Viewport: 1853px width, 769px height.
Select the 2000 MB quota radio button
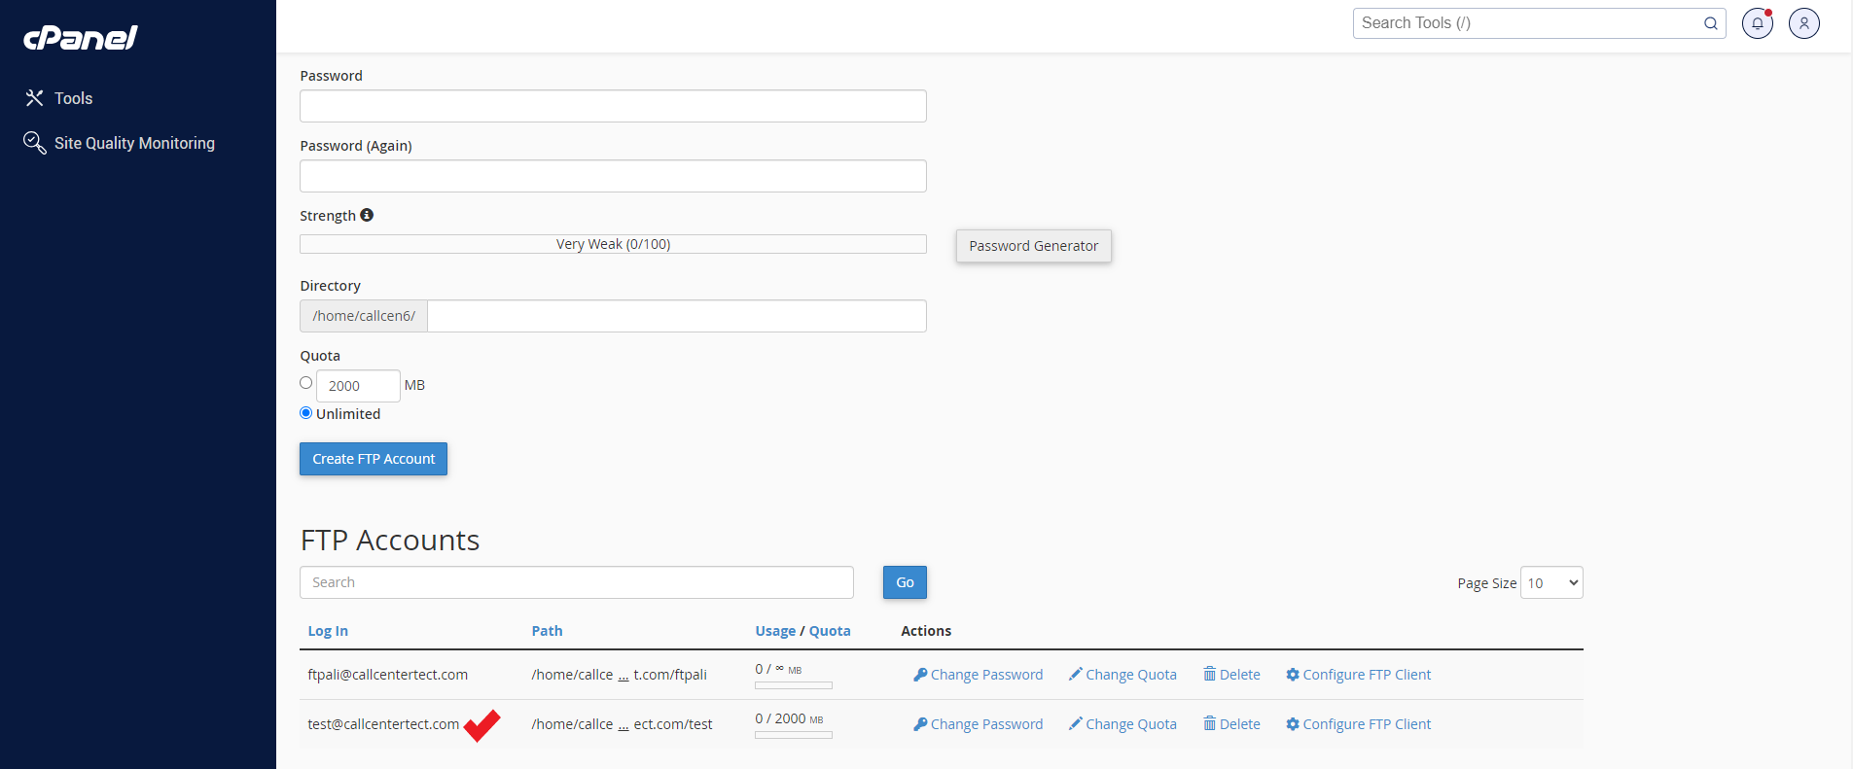point(306,383)
